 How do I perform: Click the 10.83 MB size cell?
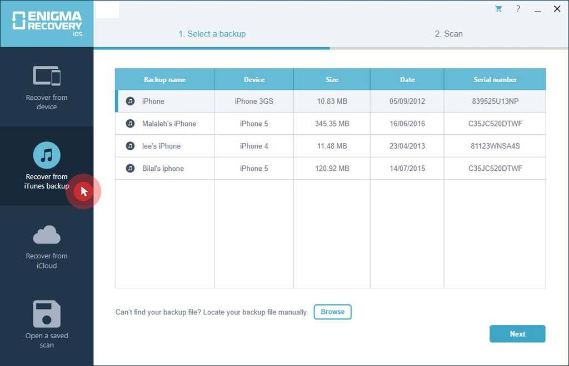pos(332,101)
